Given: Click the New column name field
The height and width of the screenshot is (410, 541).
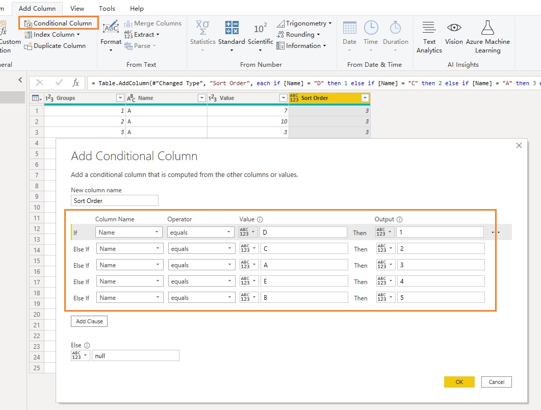Looking at the screenshot, I should pyautogui.click(x=115, y=200).
